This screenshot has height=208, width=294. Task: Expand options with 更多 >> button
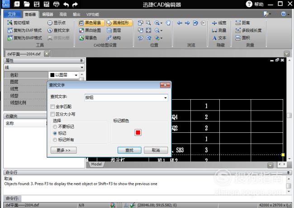64,150
